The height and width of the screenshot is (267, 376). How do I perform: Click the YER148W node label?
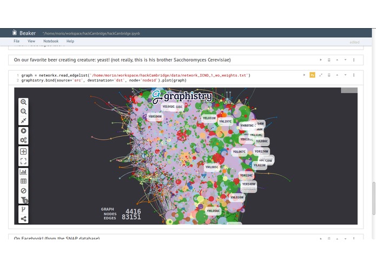(x=249, y=184)
